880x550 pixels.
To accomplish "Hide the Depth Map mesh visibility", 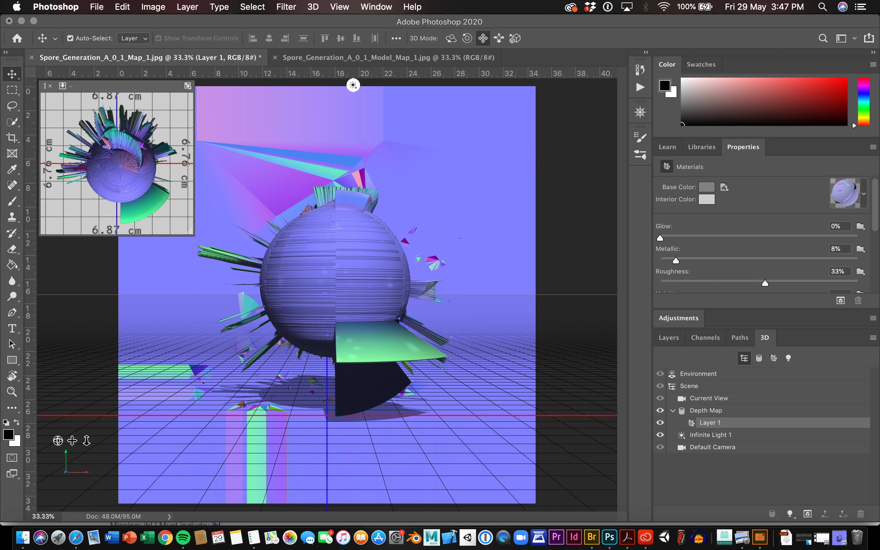I will point(660,410).
